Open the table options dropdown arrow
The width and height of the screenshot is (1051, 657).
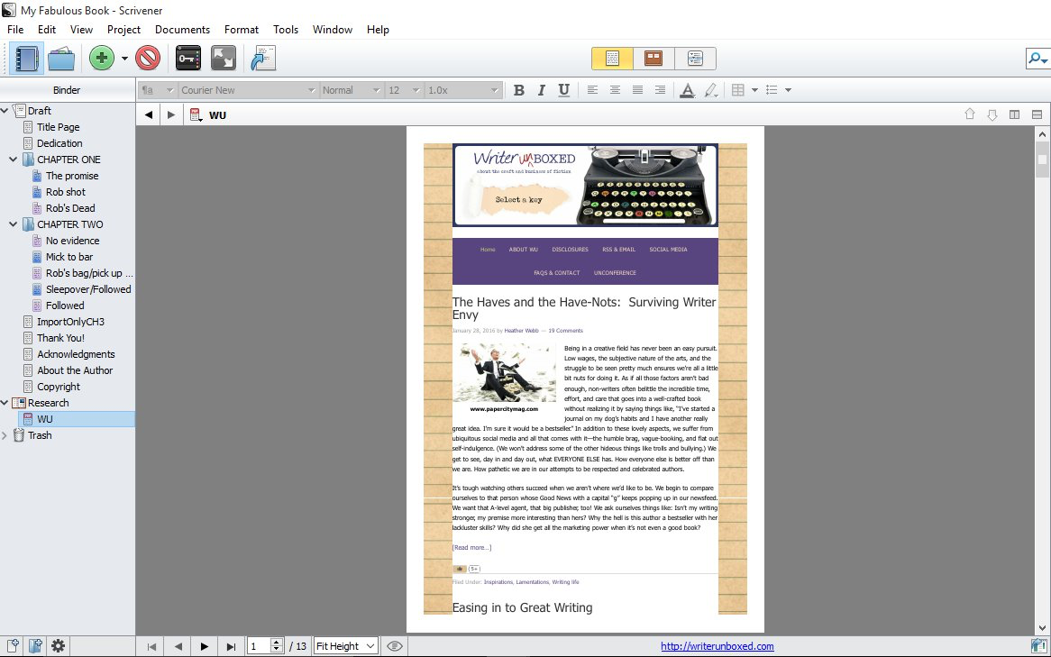(x=754, y=90)
